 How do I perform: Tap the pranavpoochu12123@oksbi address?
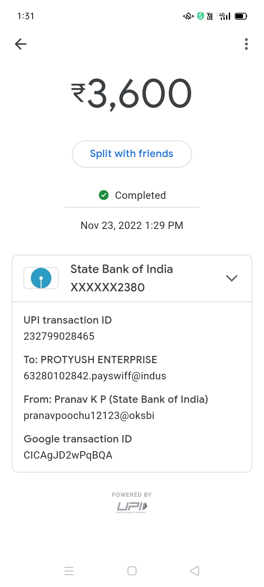click(89, 415)
